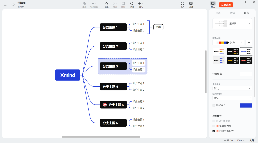The height and width of the screenshot is (143, 258).
Task: Uncheck the 同级主题对齐 checkbox
Action: click(214, 131)
